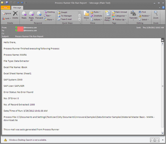The width and height of the screenshot is (166, 144).
Task: Click the message body scrollbar down arrow
Action: [x=163, y=133]
